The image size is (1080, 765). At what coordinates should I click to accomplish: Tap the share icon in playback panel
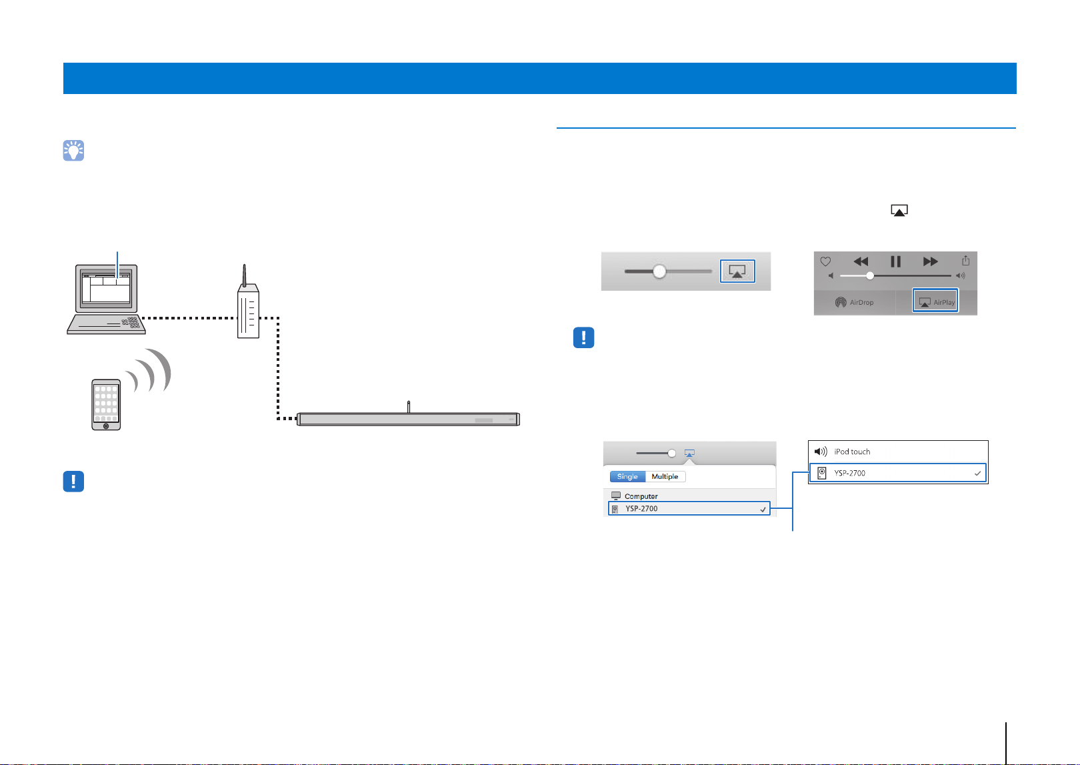[x=965, y=261]
